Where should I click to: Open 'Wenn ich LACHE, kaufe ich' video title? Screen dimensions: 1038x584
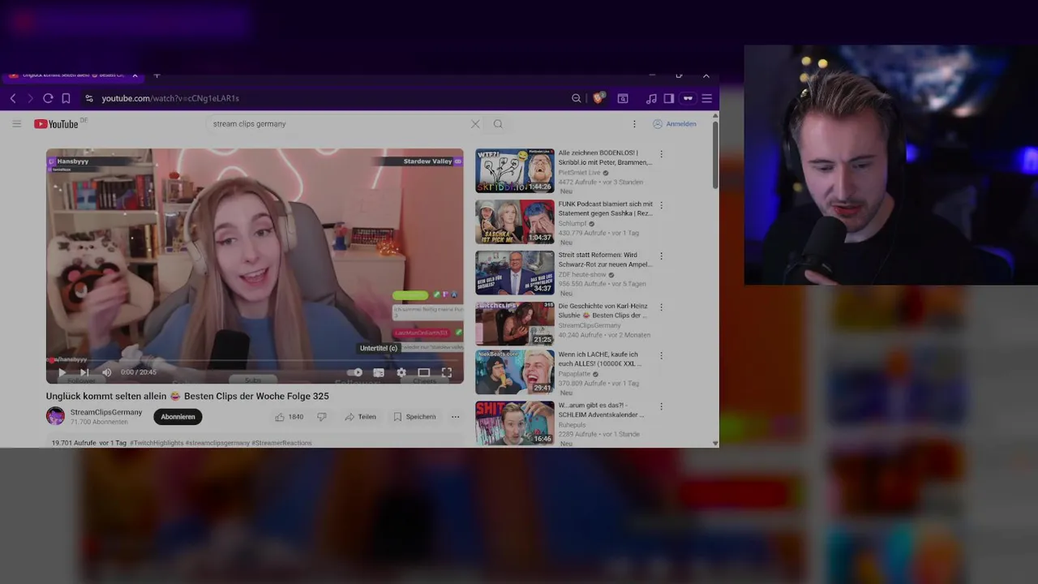tap(600, 359)
